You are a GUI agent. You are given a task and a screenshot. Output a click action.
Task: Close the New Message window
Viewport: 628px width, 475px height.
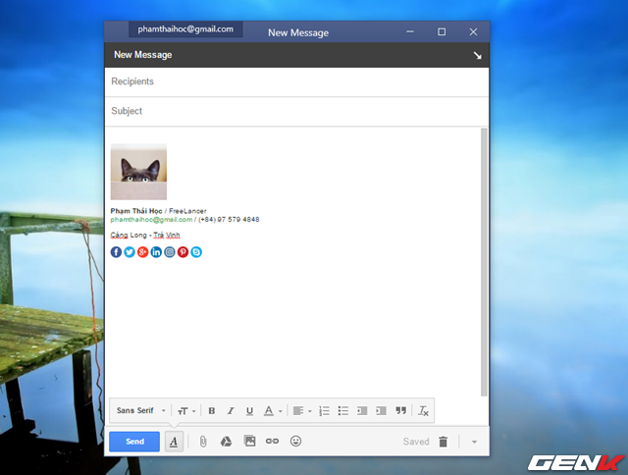pyautogui.click(x=473, y=31)
